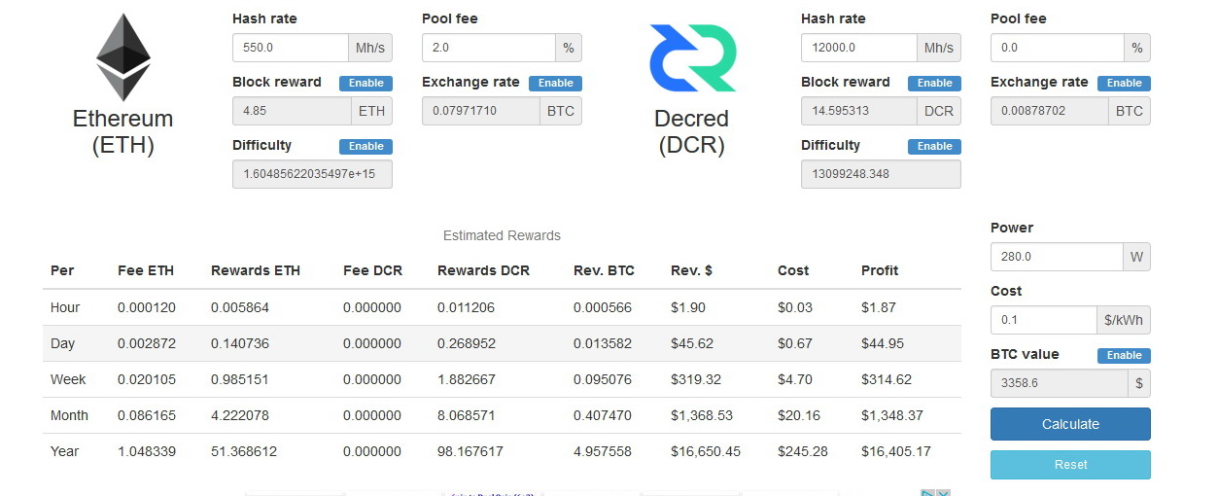Click monthly Rewards DCR value 8.068571
The image size is (1218, 496).
click(x=467, y=415)
